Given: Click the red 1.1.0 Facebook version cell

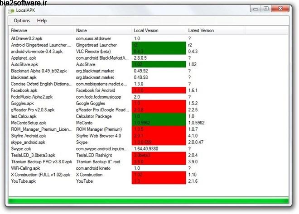Looking at the screenshot, I should [x=159, y=90].
